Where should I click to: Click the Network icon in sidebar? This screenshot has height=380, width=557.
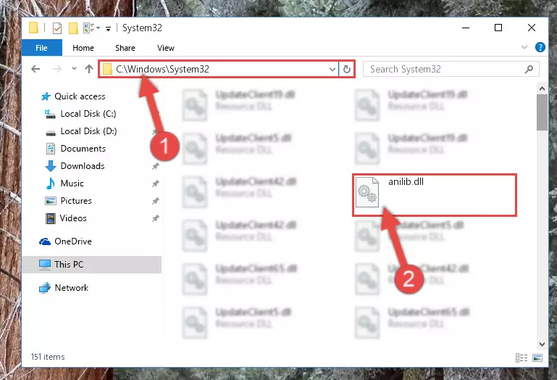point(45,287)
